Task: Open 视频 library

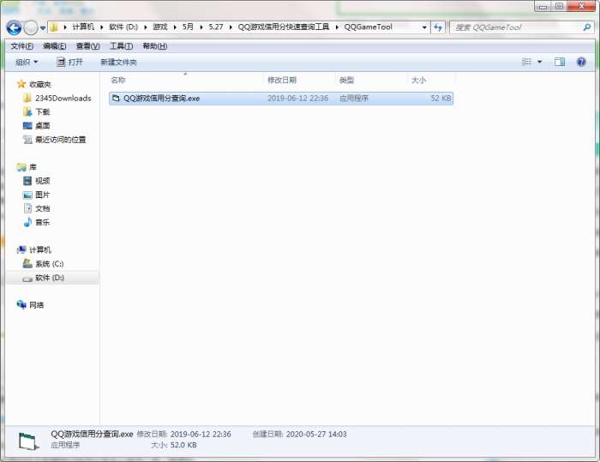Action: click(43, 181)
